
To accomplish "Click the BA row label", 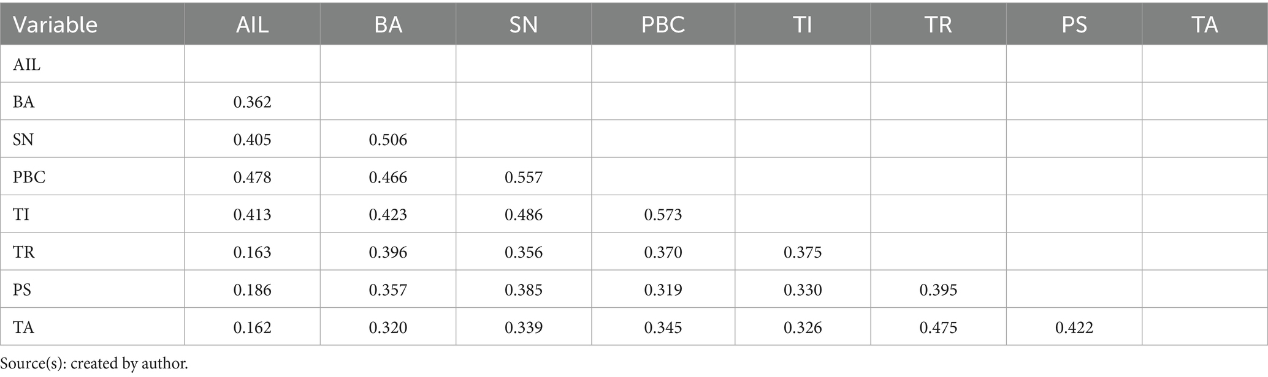I will [x=24, y=102].
